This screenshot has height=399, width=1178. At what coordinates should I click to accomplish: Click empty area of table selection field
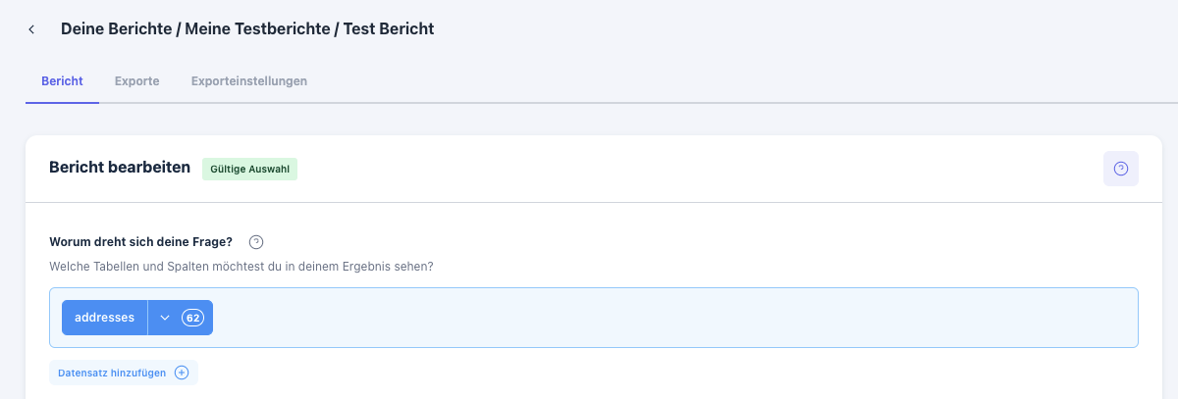tap(668, 318)
